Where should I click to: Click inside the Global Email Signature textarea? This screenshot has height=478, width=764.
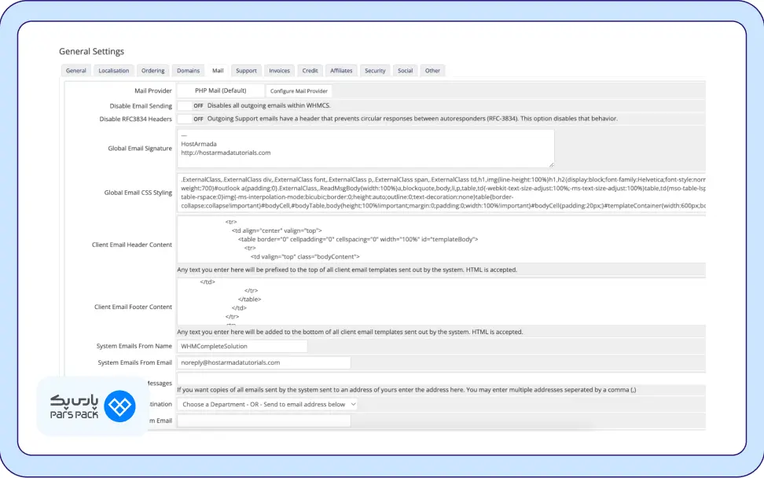[365, 148]
